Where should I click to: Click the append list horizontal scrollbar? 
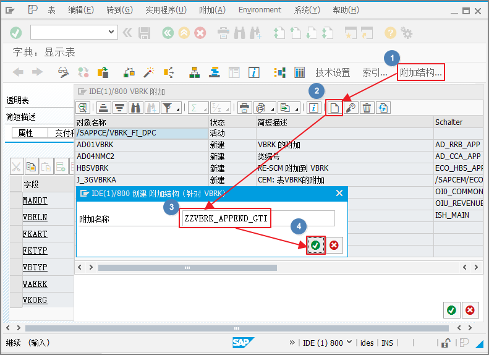coord(187,268)
